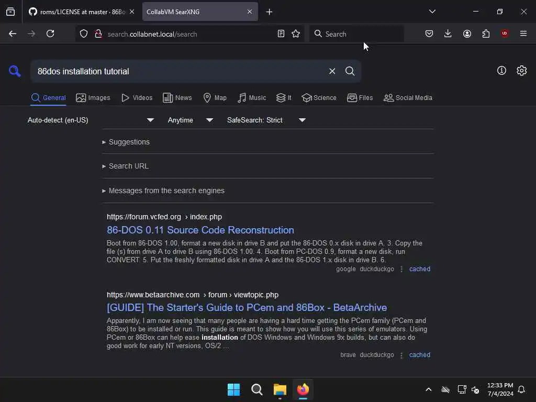Select the Map search category
Viewport: 536px width, 402px height.
click(x=215, y=98)
